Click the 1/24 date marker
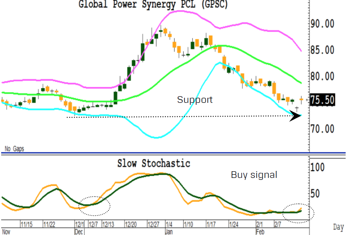Image resolution: width=348 pixels, height=235 pixels. click(233, 224)
